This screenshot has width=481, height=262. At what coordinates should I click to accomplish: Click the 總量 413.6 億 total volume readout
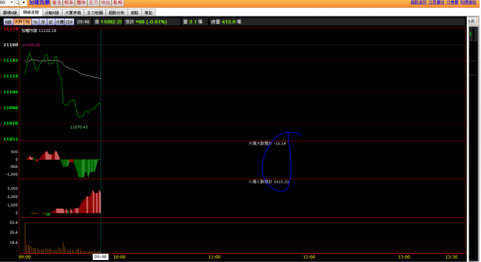[226, 22]
